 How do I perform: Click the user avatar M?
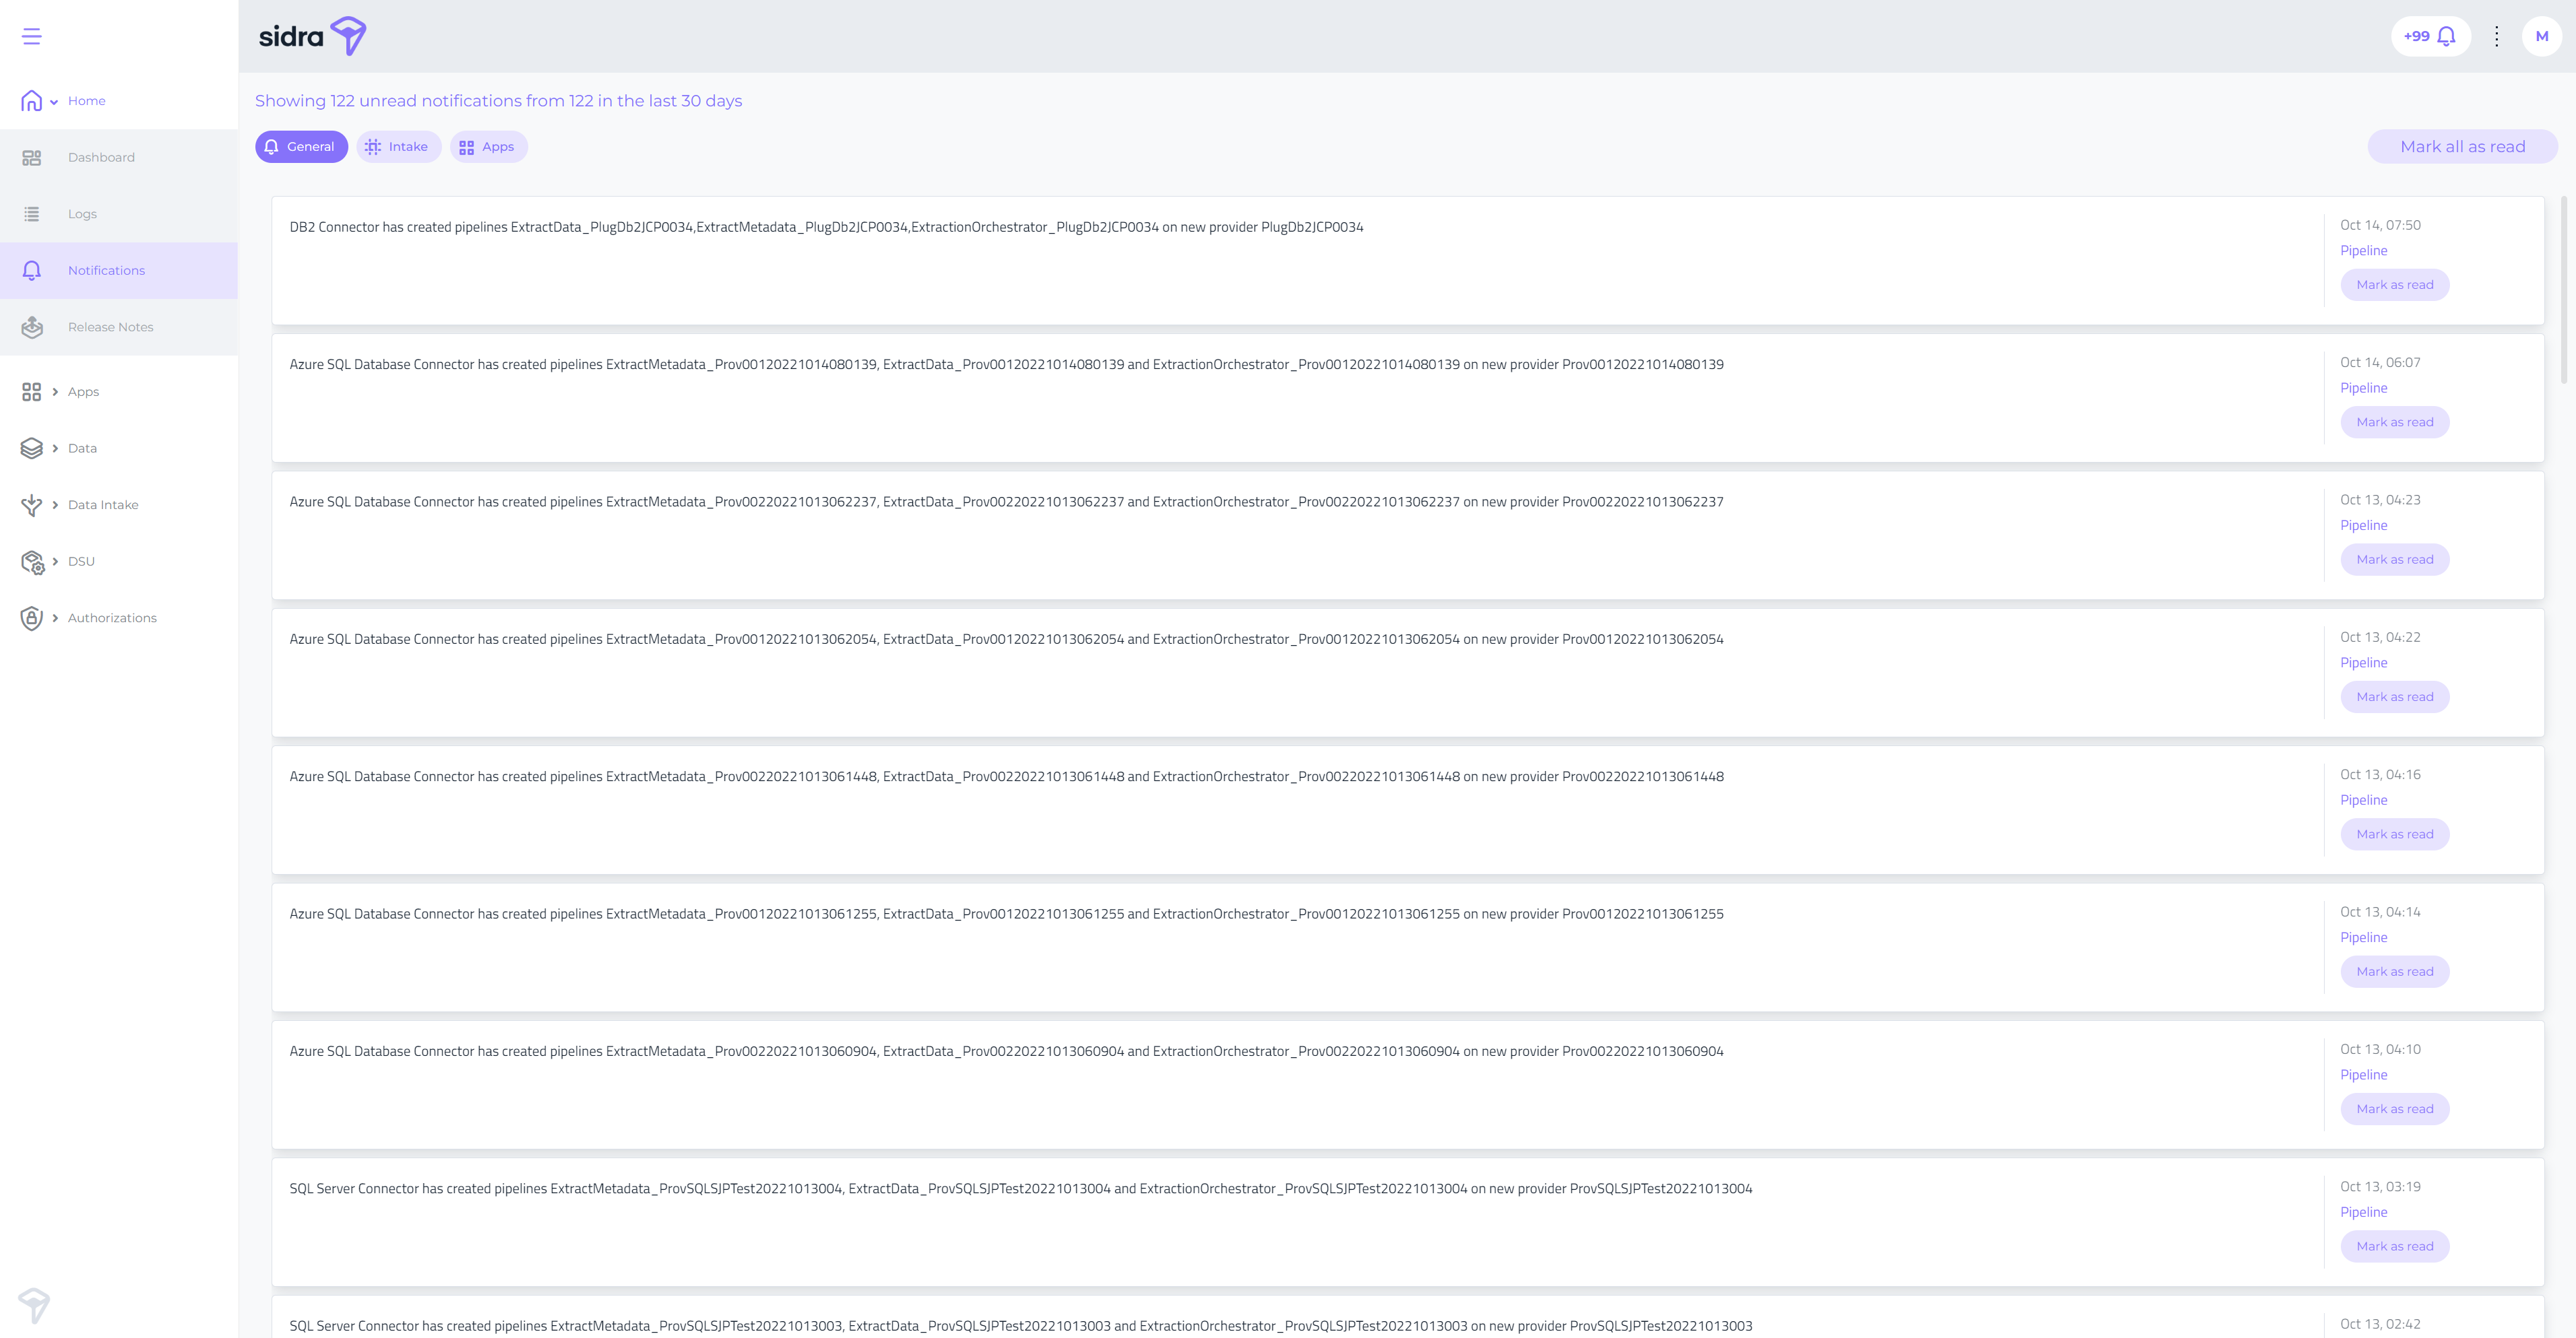[x=2541, y=37]
